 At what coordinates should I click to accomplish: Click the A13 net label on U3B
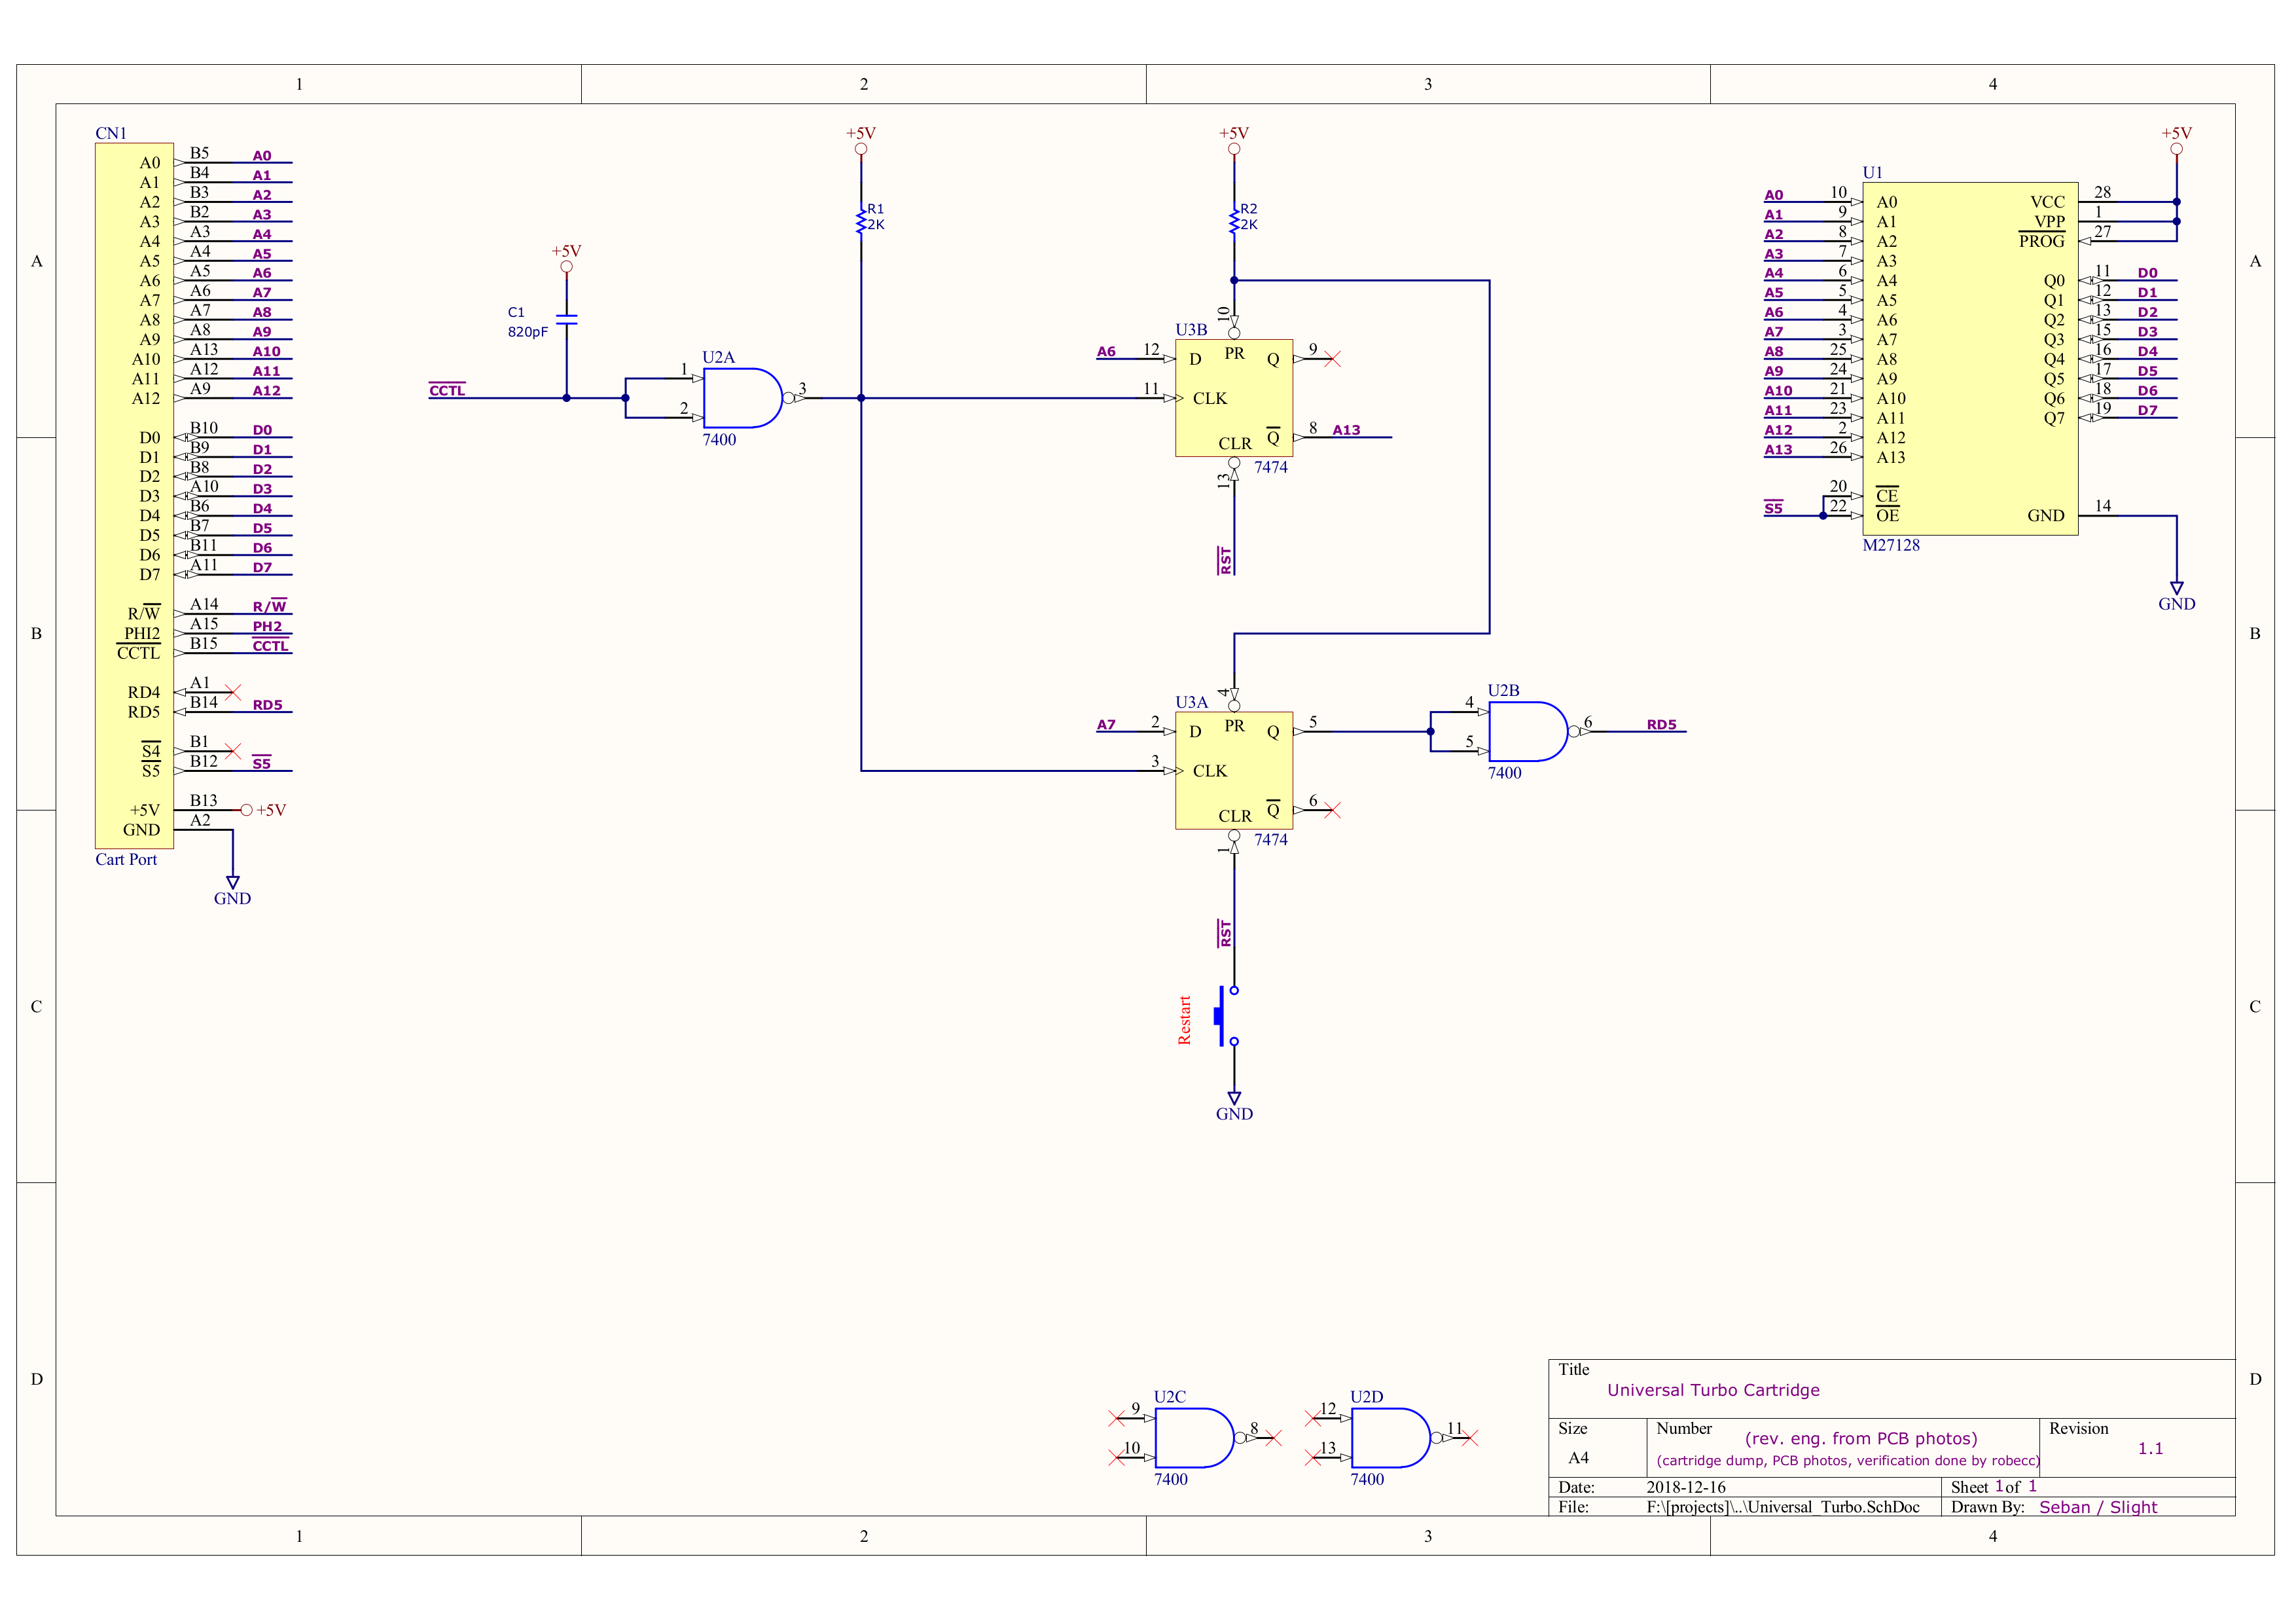[1346, 430]
